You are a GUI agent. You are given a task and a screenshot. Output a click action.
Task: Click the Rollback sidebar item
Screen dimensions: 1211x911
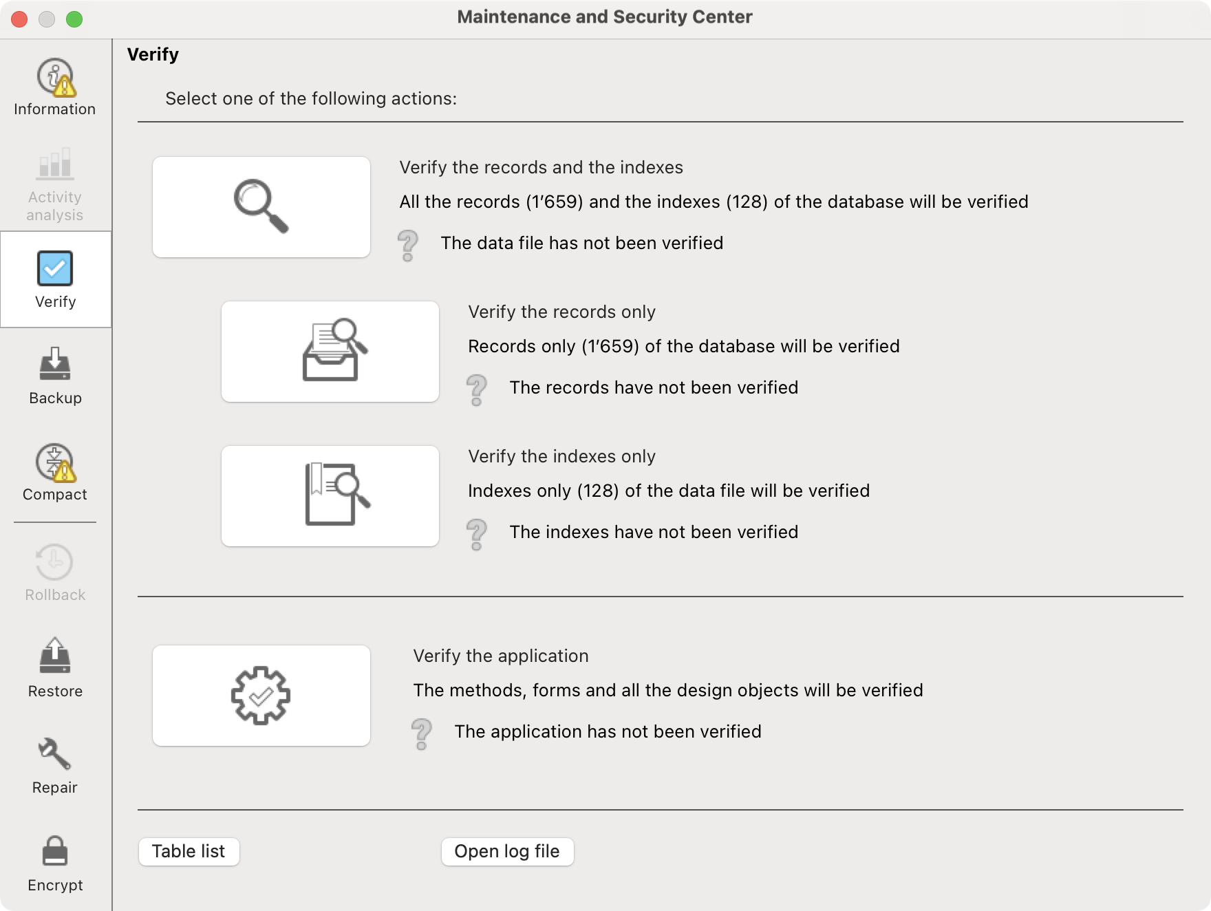click(55, 572)
